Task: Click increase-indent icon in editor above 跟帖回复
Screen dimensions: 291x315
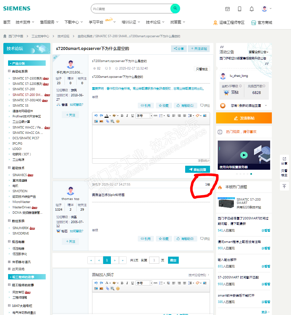Action: coord(168,115)
